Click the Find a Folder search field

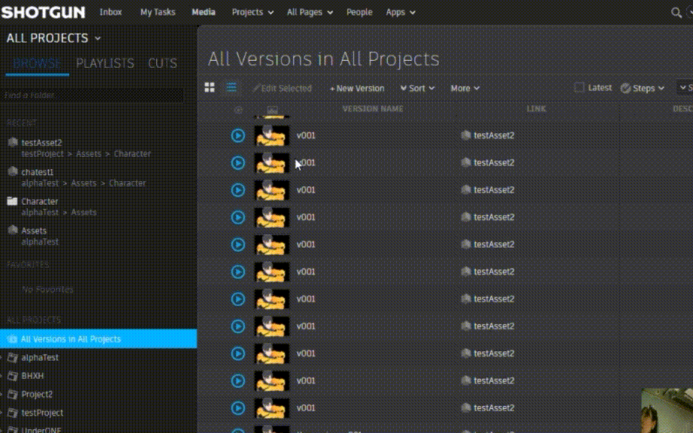(x=92, y=95)
